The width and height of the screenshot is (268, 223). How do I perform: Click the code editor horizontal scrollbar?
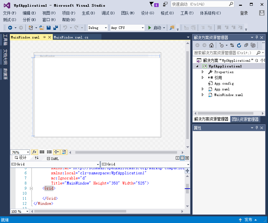[x=80, y=211]
